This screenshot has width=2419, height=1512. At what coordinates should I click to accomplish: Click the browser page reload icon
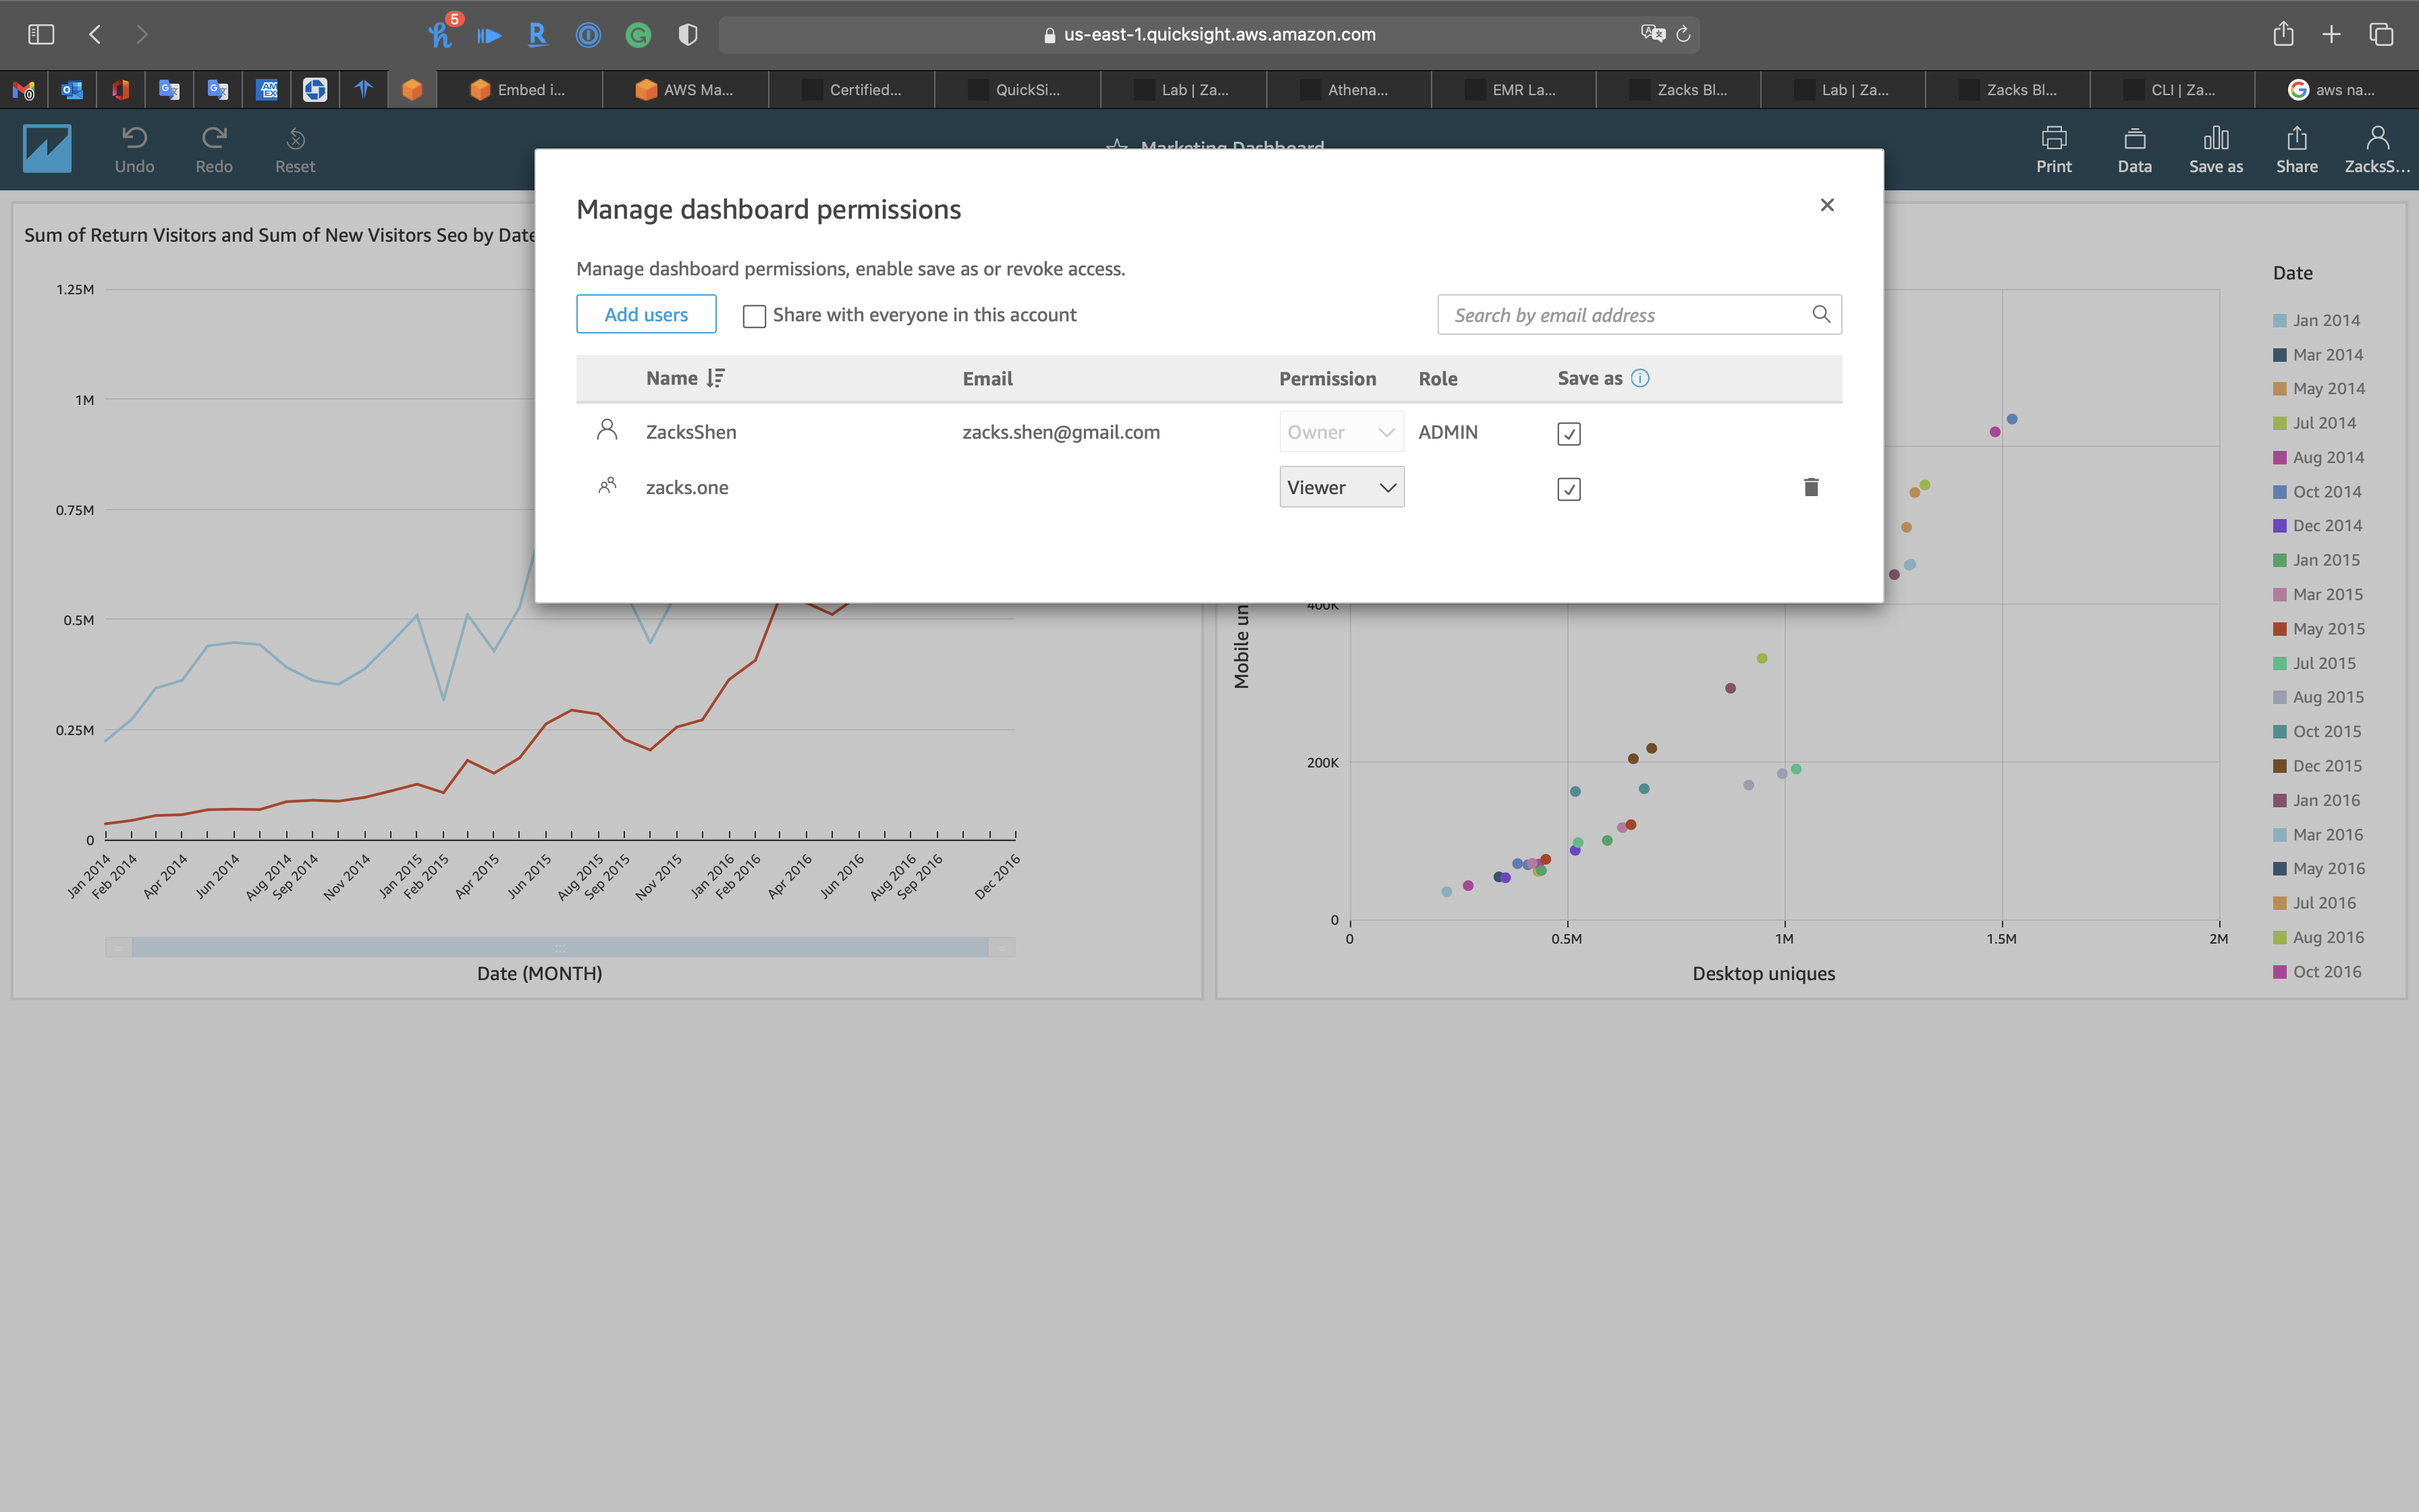[1683, 34]
